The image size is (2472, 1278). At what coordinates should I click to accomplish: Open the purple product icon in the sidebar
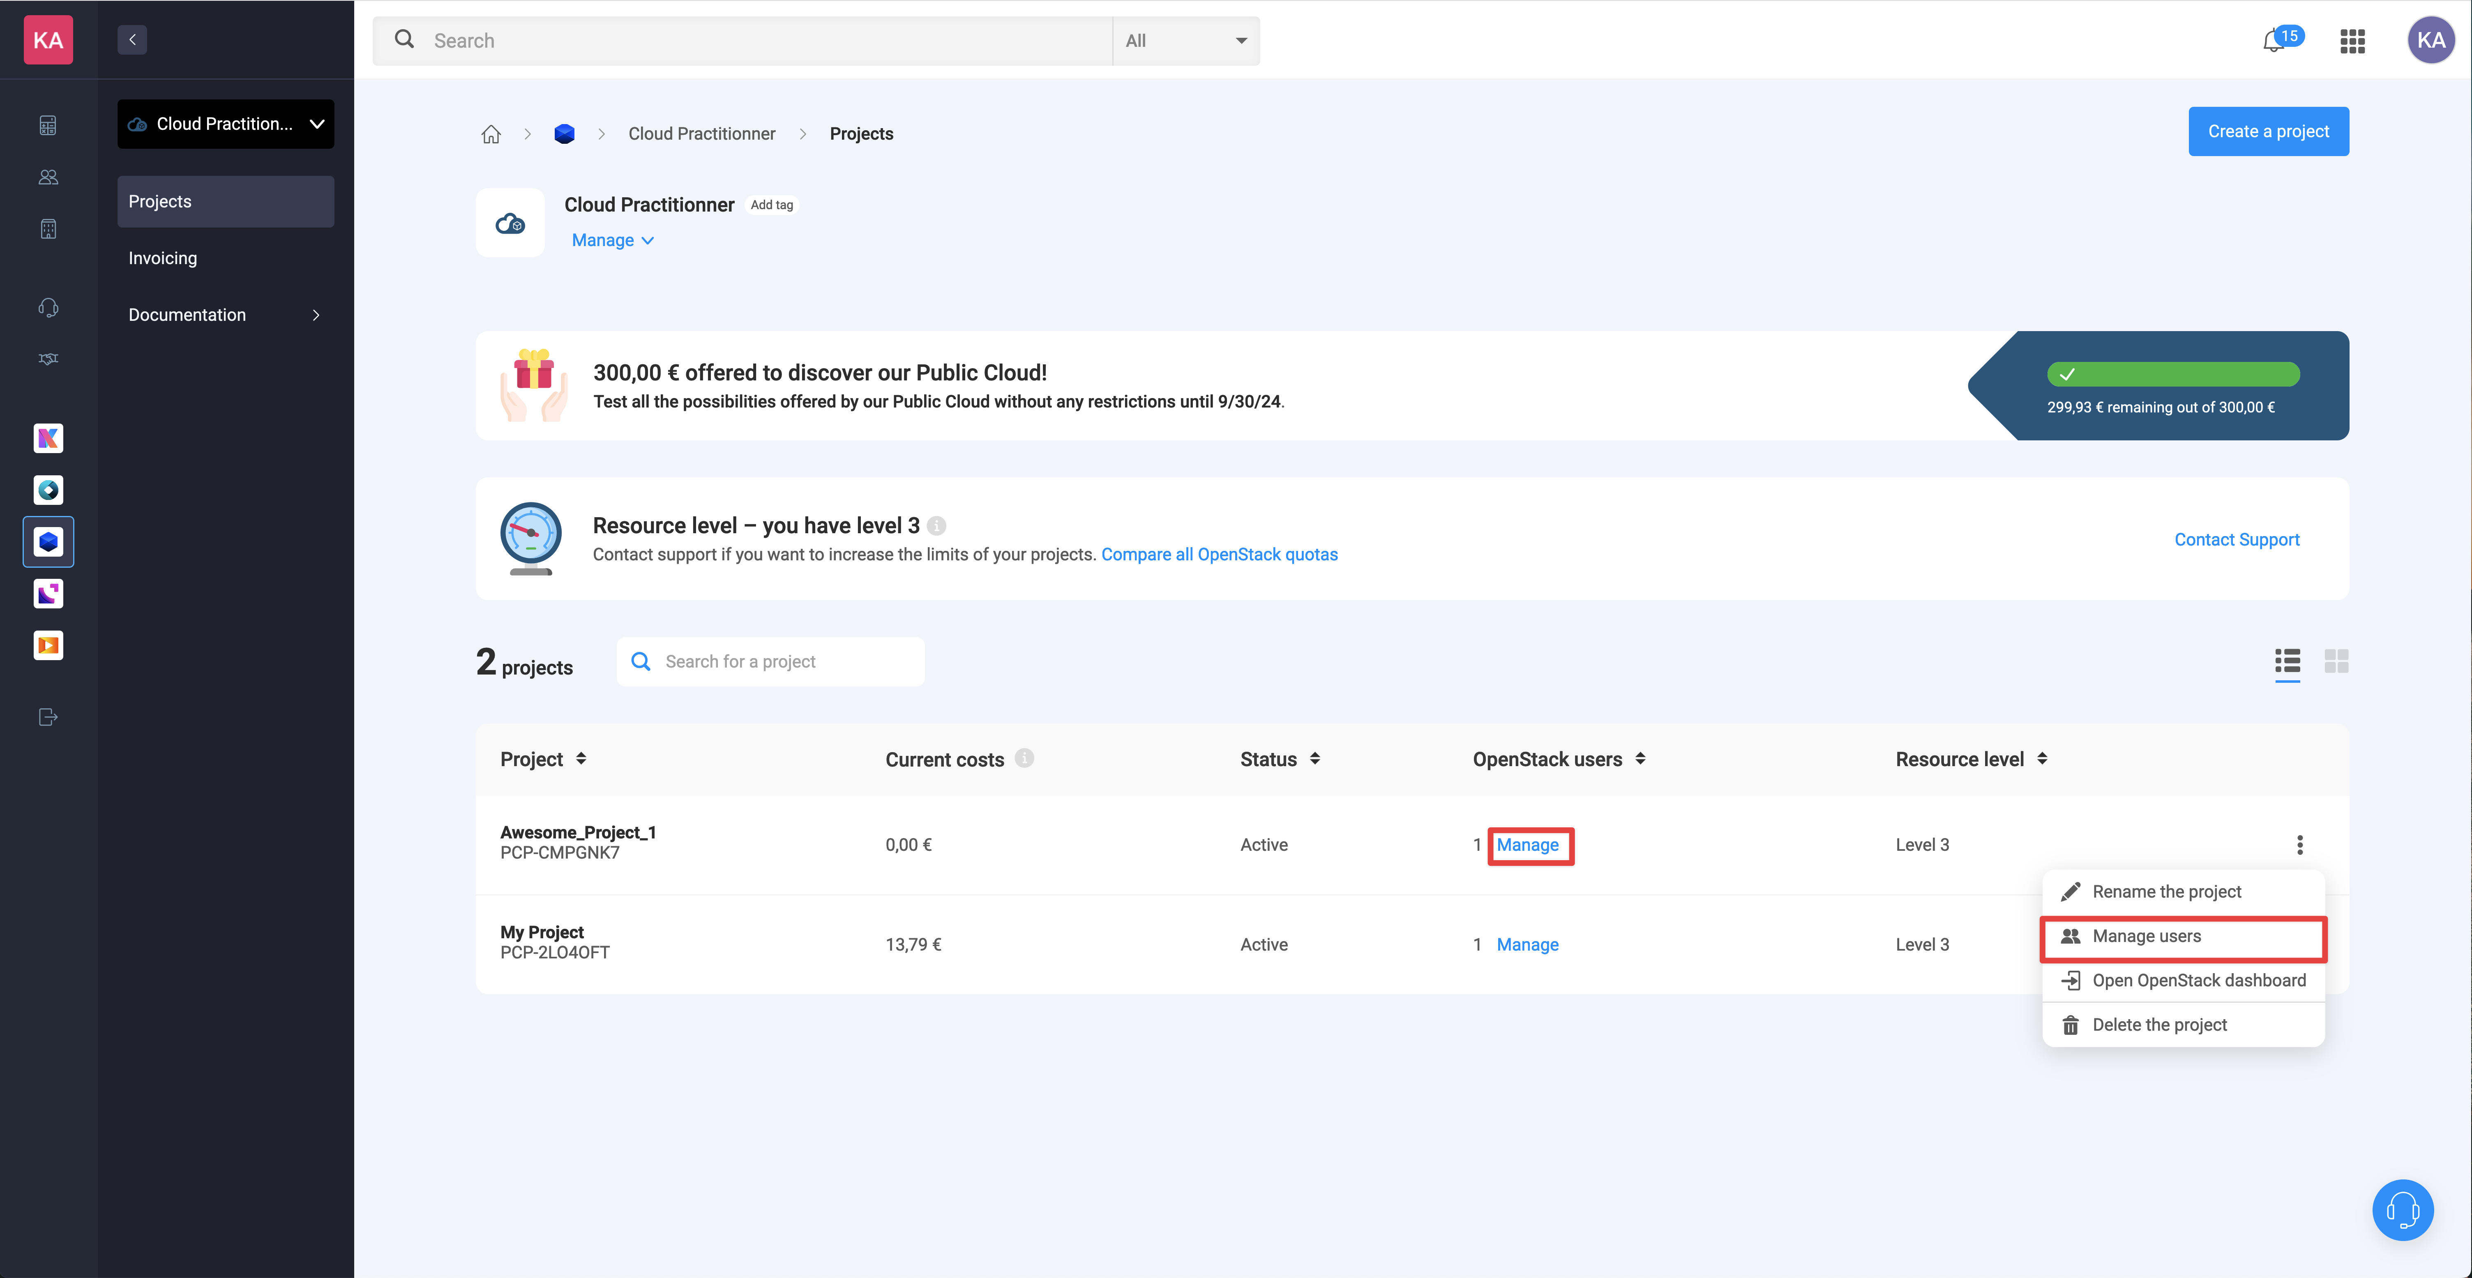coord(48,594)
